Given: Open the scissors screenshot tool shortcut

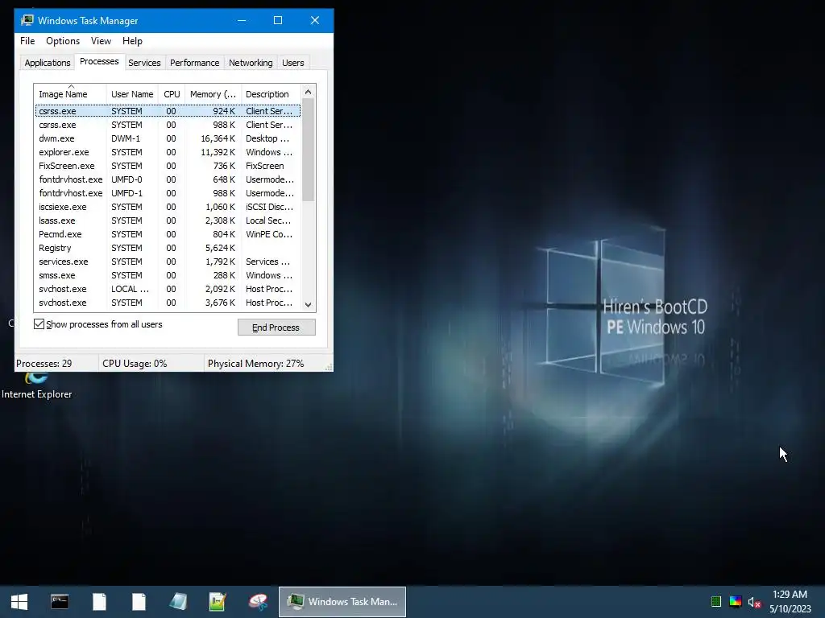Looking at the screenshot, I should click(258, 602).
